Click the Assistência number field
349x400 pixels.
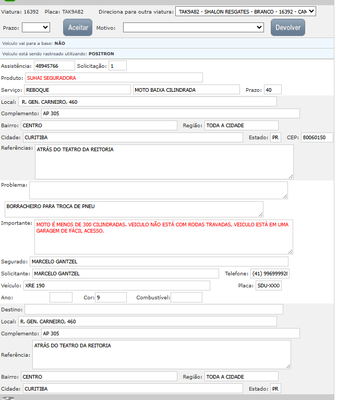[54, 66]
